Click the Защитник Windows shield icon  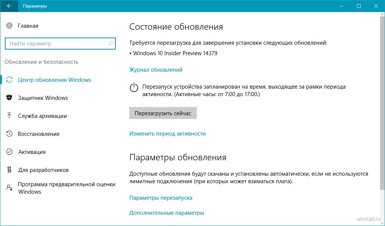point(9,98)
